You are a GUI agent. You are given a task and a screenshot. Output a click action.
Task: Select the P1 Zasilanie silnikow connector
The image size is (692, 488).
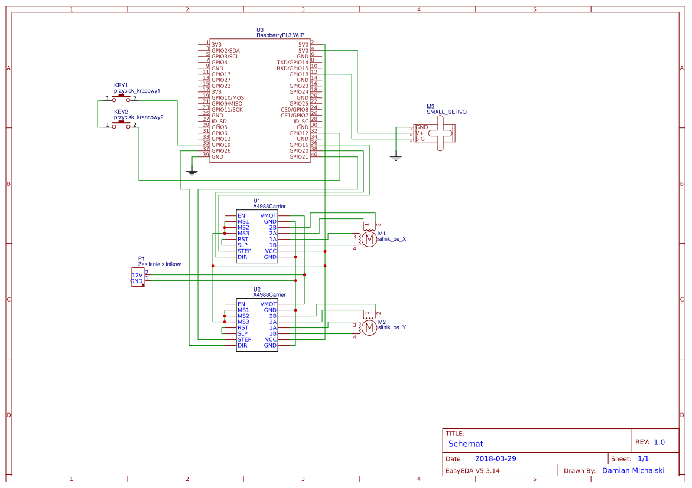(138, 277)
